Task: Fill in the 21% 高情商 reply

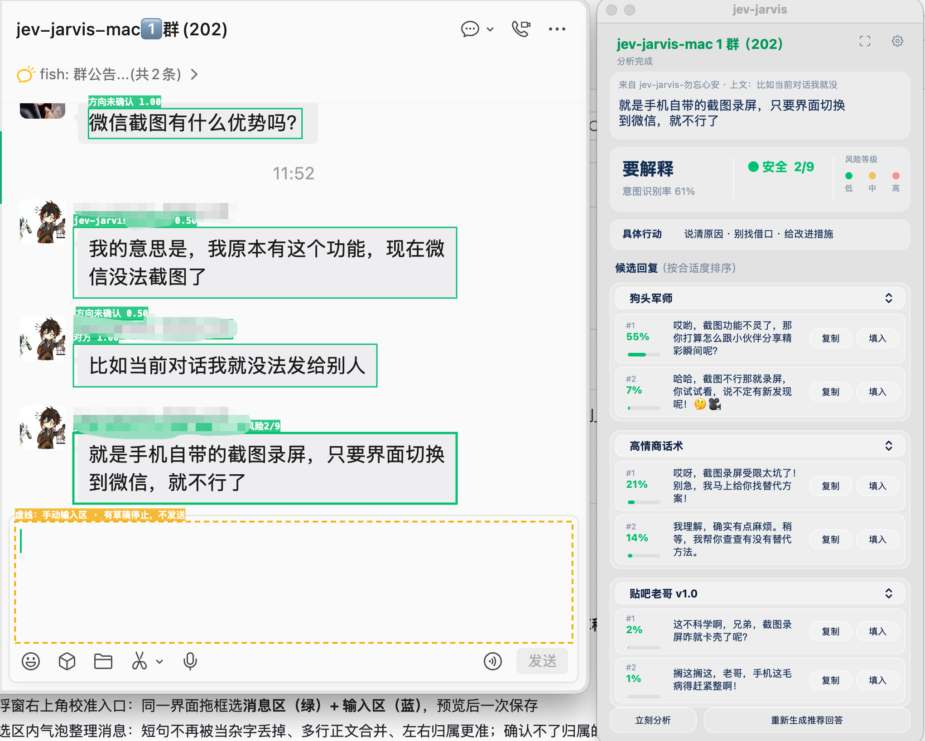Action: click(877, 486)
